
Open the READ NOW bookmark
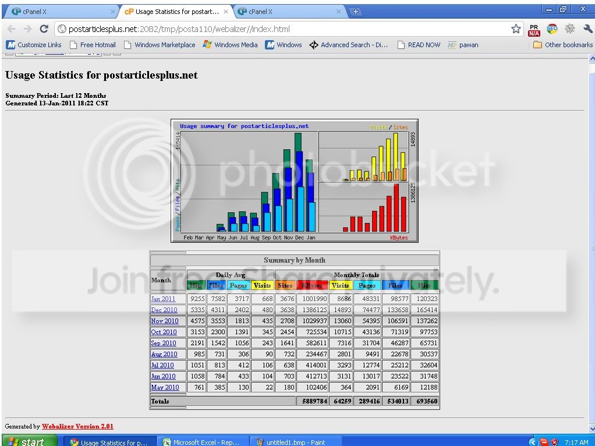419,45
